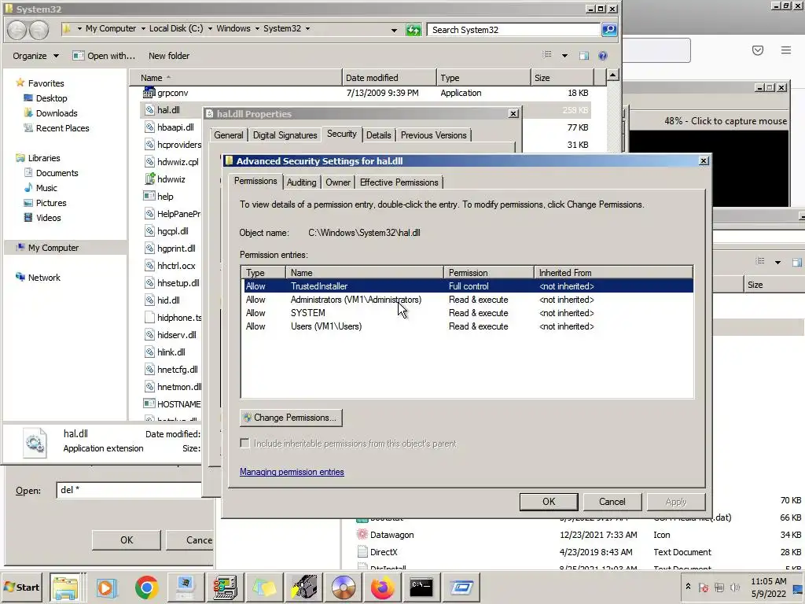Expand the Local Disk (C:) breadcrumb arrow

coord(209,29)
